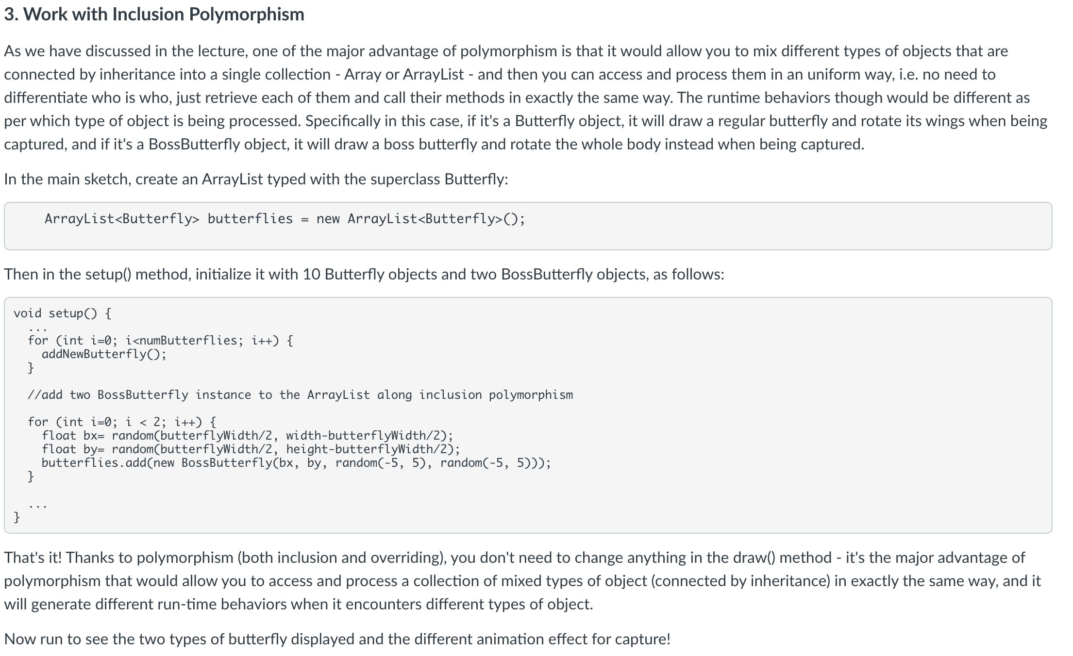This screenshot has width=1073, height=656.
Task: Click the butterflies.add(new BossButterfly...) line
Action: pos(296,463)
